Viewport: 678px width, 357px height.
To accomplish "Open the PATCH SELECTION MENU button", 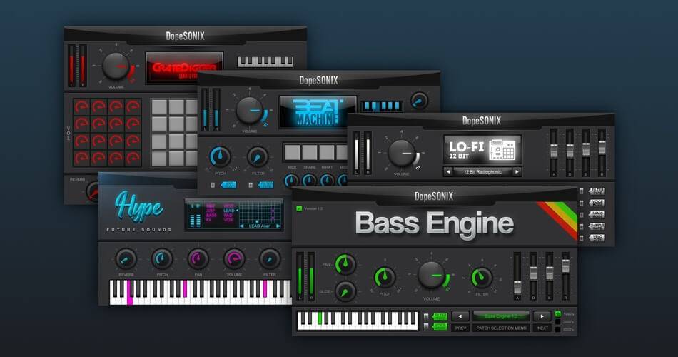I will (x=501, y=328).
